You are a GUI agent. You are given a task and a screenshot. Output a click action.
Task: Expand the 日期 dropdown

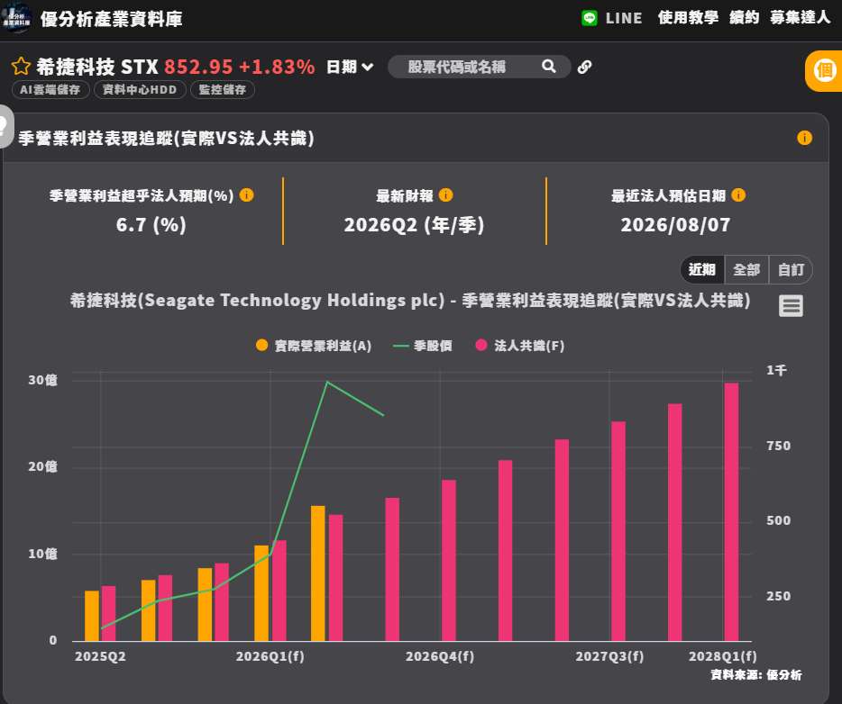[350, 67]
